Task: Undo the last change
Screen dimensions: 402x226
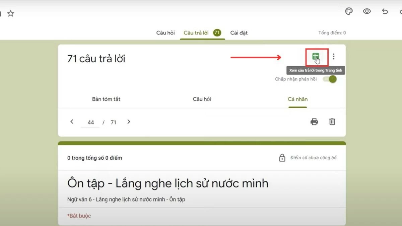Action: pyautogui.click(x=384, y=11)
